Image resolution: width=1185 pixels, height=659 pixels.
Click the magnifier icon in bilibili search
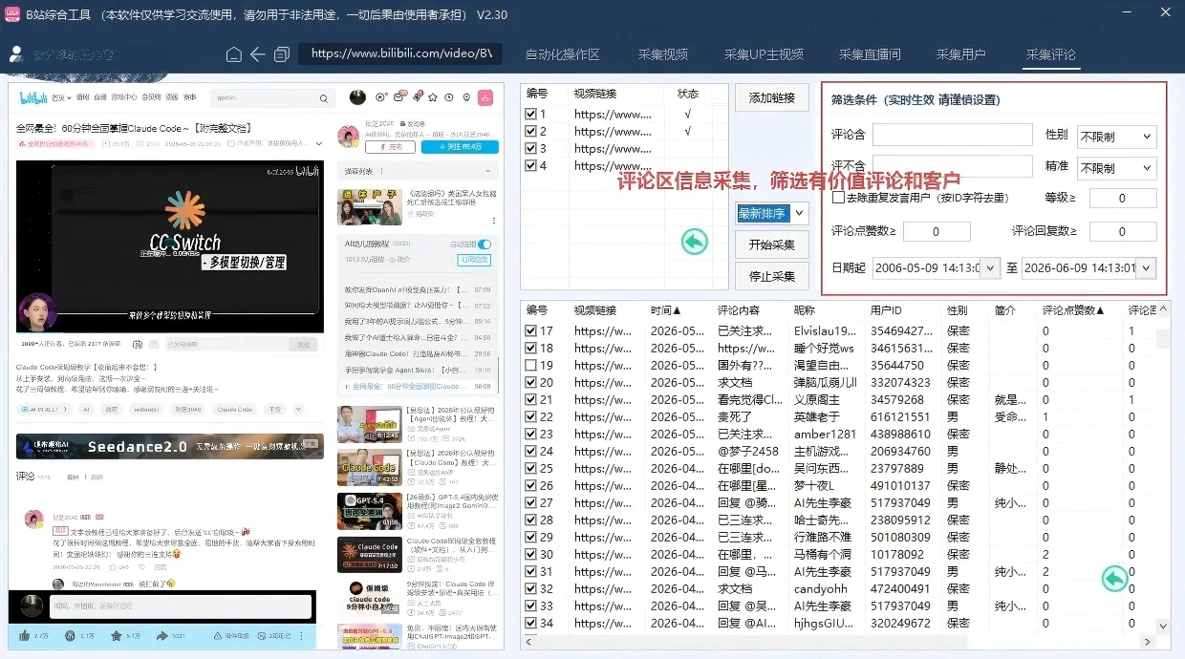click(x=324, y=97)
